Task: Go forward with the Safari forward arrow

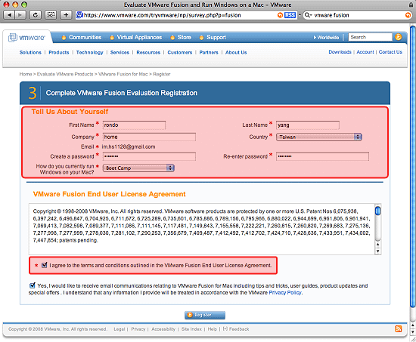Action: pos(20,15)
